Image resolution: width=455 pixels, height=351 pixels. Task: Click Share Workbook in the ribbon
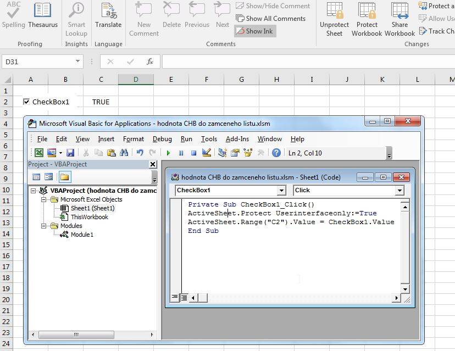399,19
